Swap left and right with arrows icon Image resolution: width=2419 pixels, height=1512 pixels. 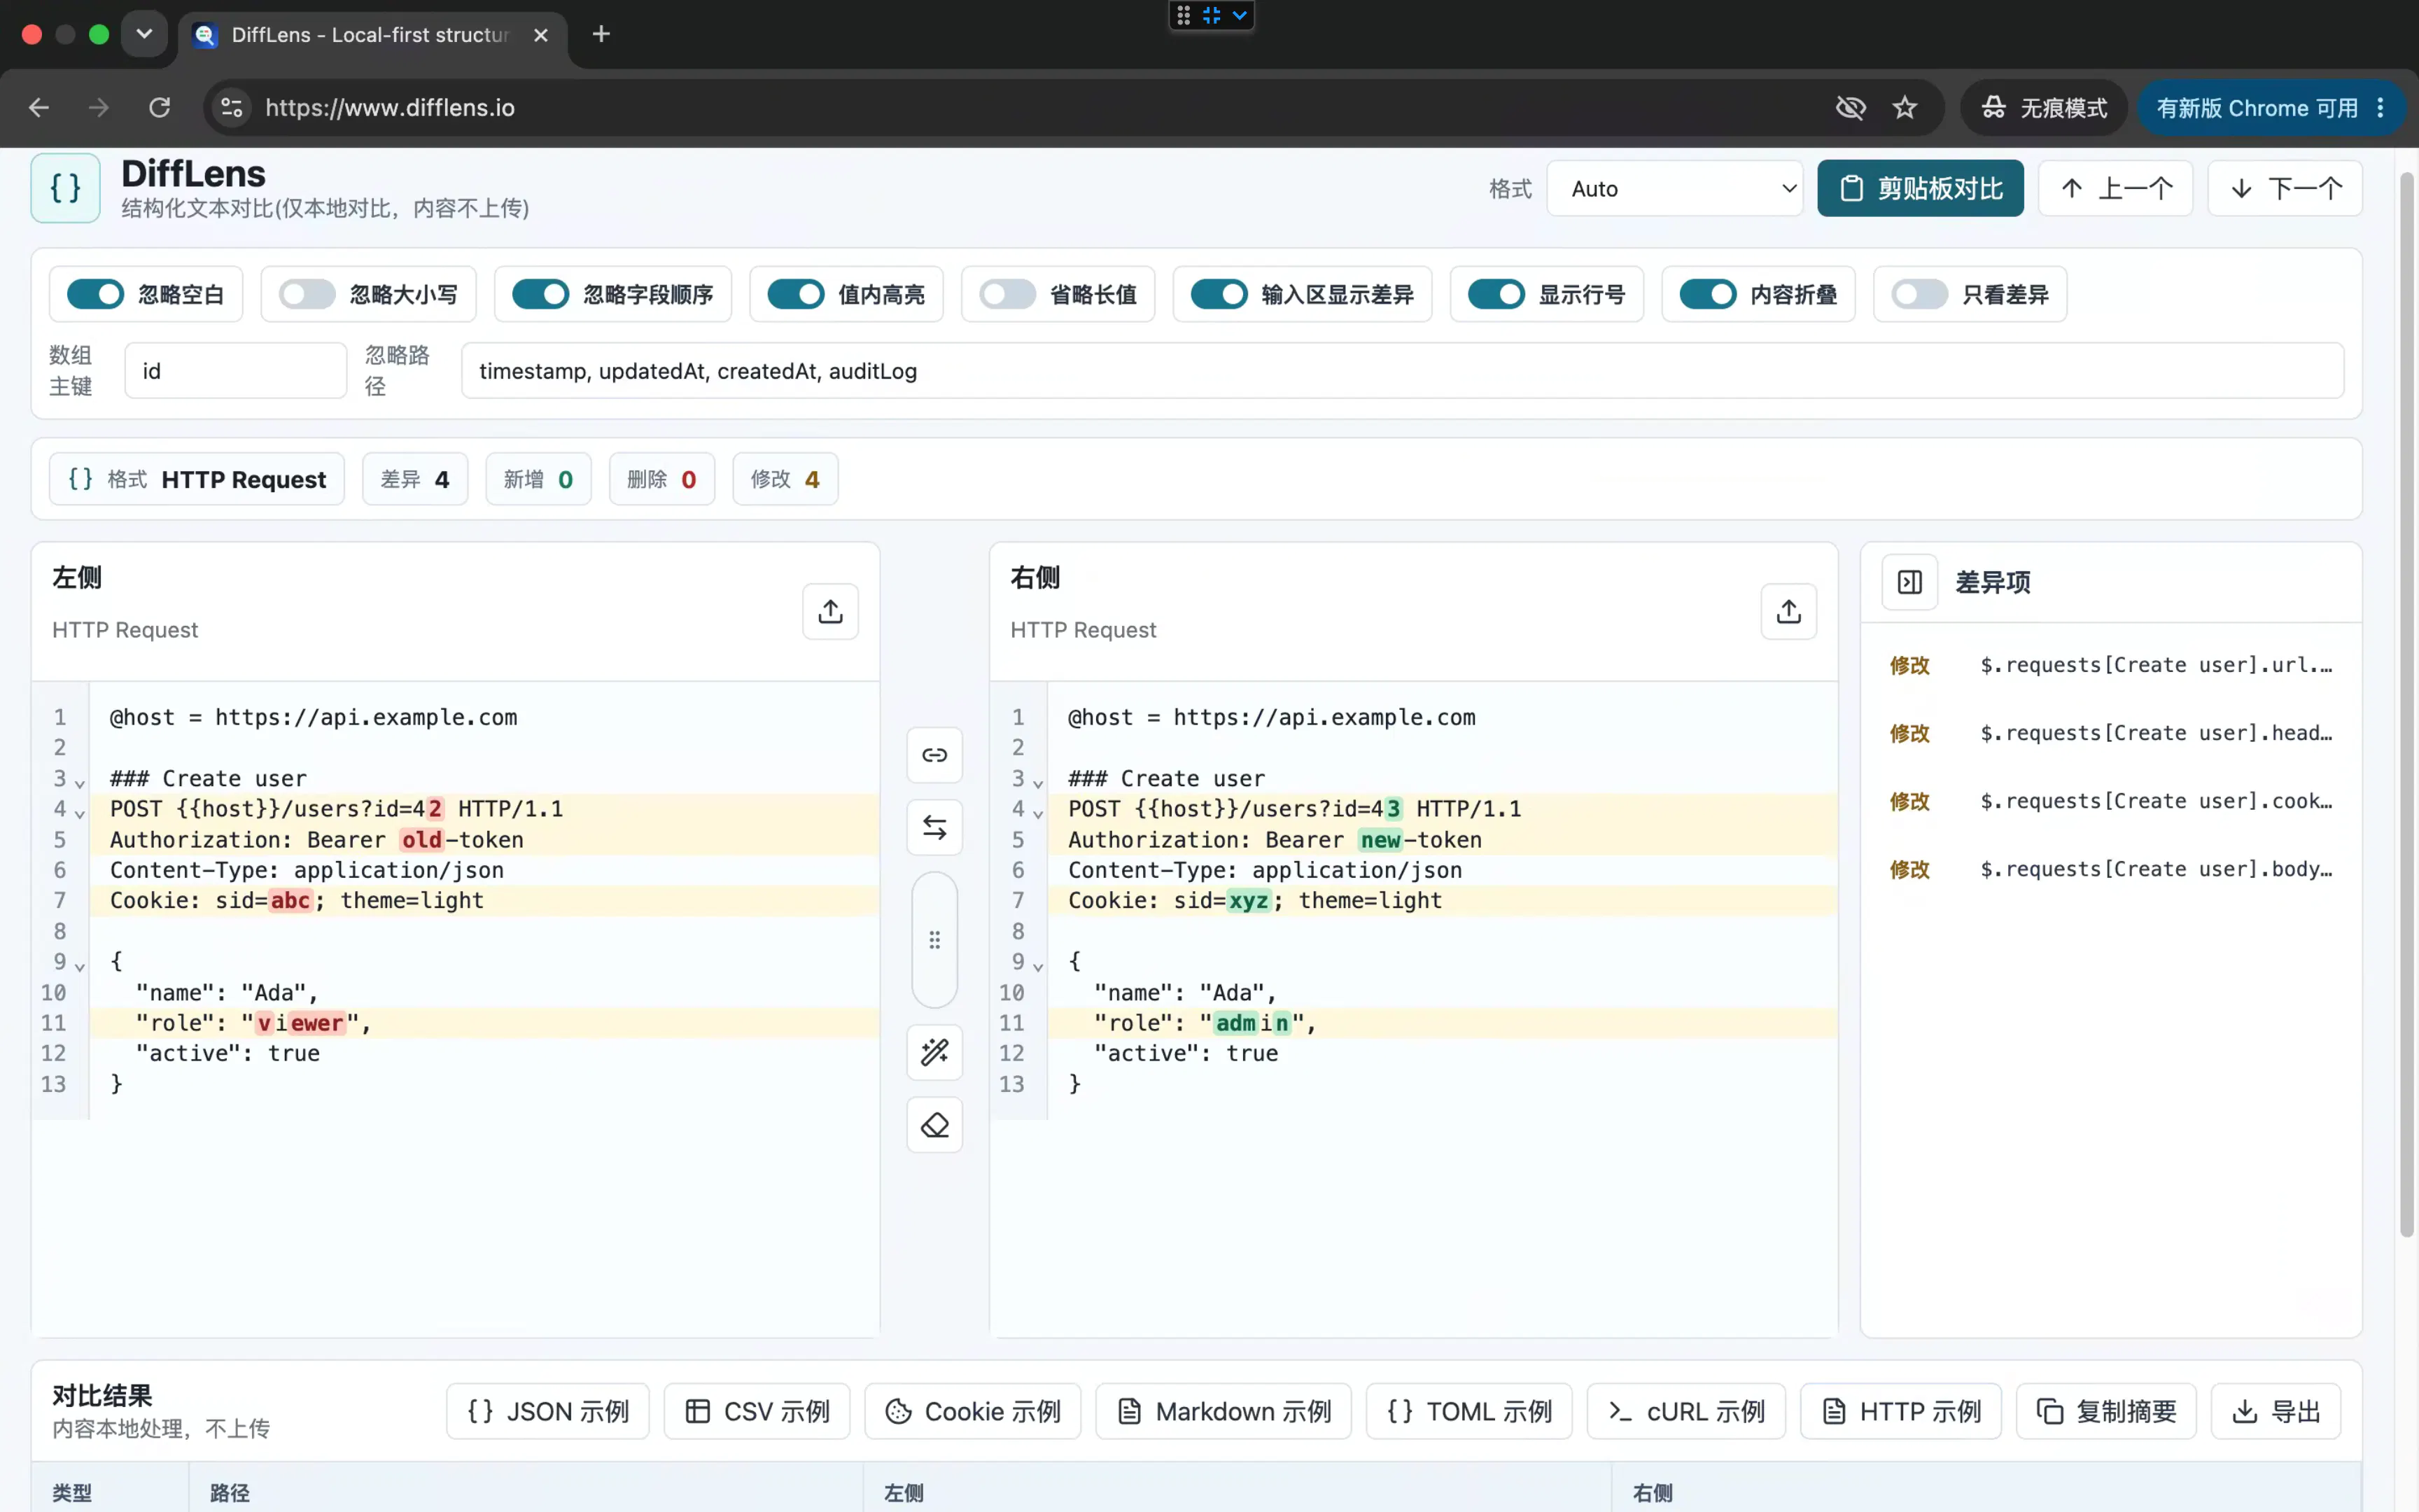934,827
